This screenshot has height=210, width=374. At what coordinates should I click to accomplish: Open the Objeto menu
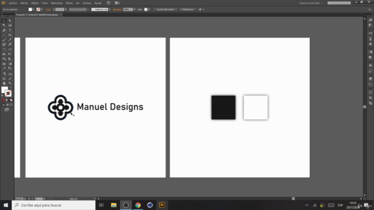(35, 3)
